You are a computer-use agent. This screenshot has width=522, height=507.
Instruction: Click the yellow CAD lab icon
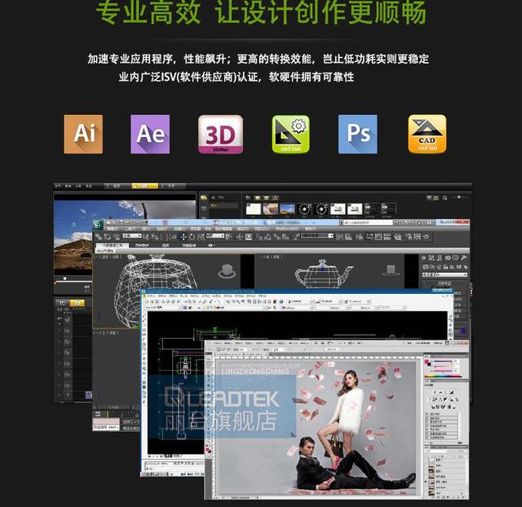point(427,134)
